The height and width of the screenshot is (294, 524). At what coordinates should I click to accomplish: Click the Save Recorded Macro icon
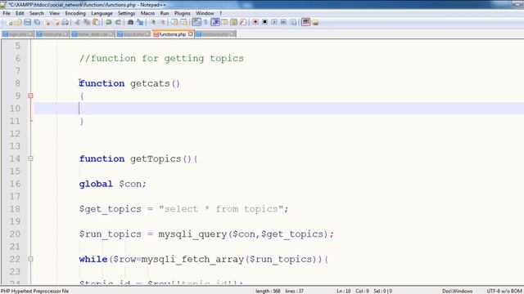pos(293,22)
